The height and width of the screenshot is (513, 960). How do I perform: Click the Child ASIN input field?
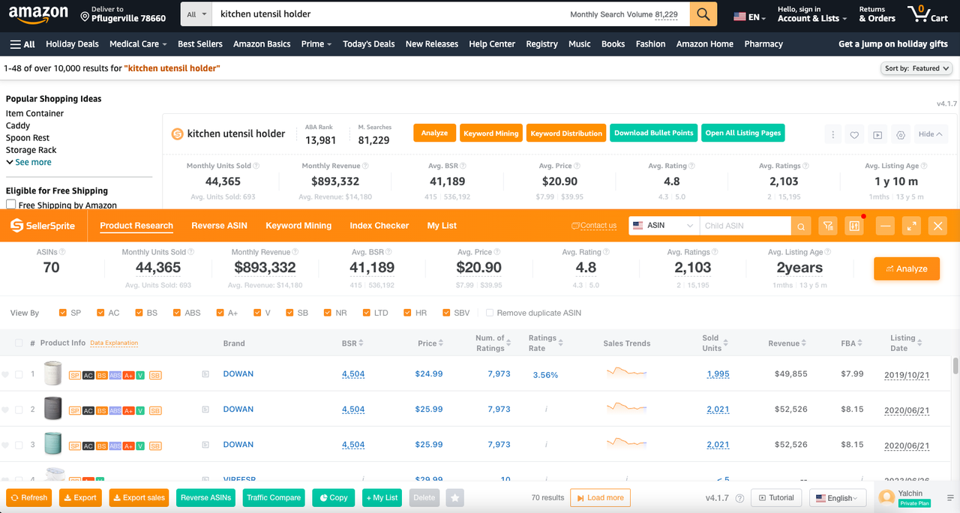(745, 226)
